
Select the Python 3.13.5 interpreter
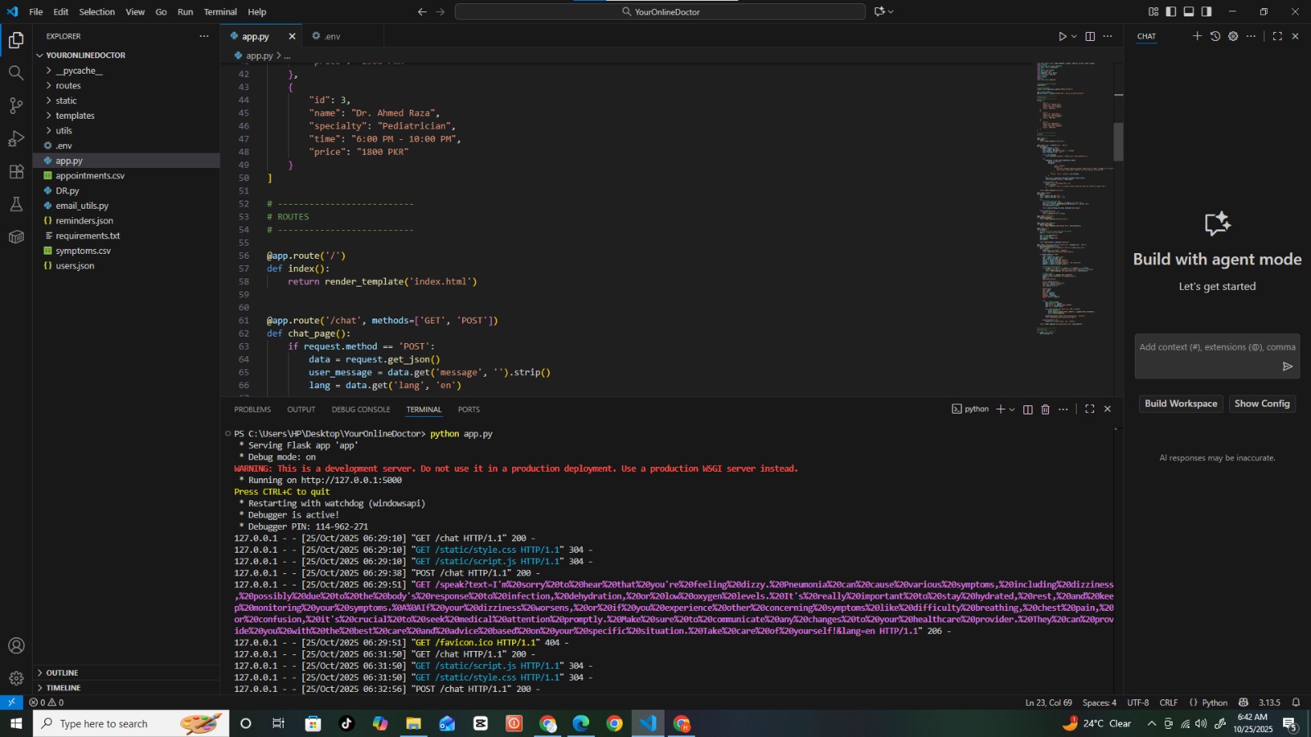pos(1269,703)
